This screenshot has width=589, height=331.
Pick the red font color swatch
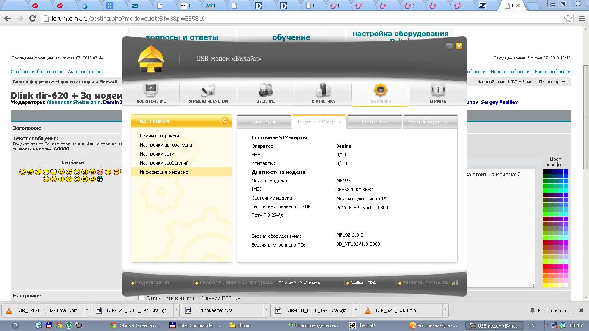545,266
